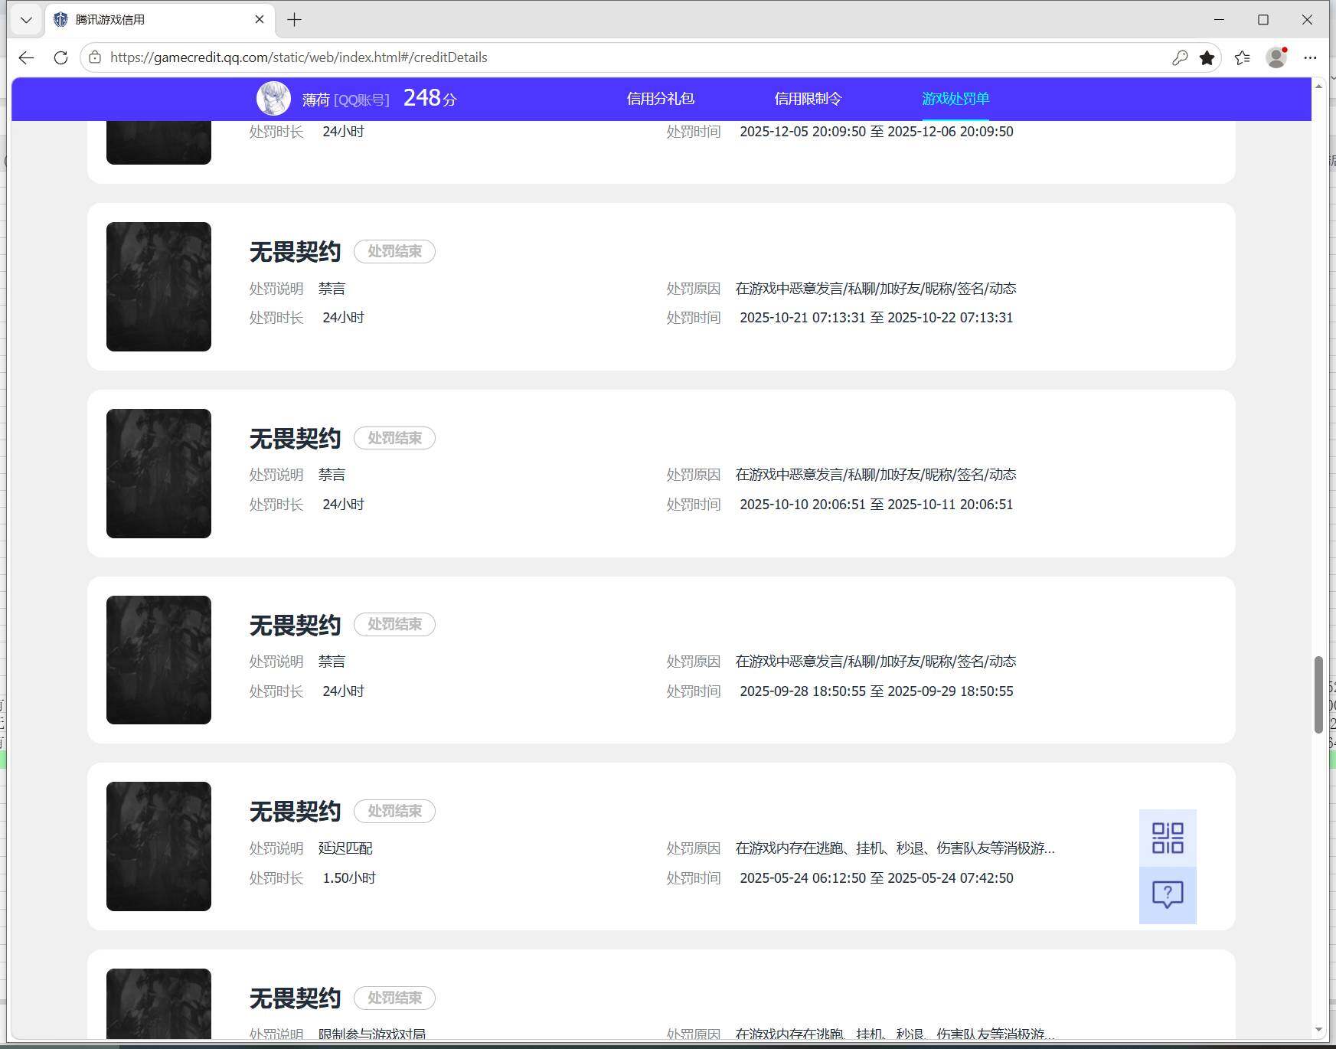Click 处罚结束 badge on the 2025-09-28 card
The width and height of the screenshot is (1336, 1049).
[394, 624]
